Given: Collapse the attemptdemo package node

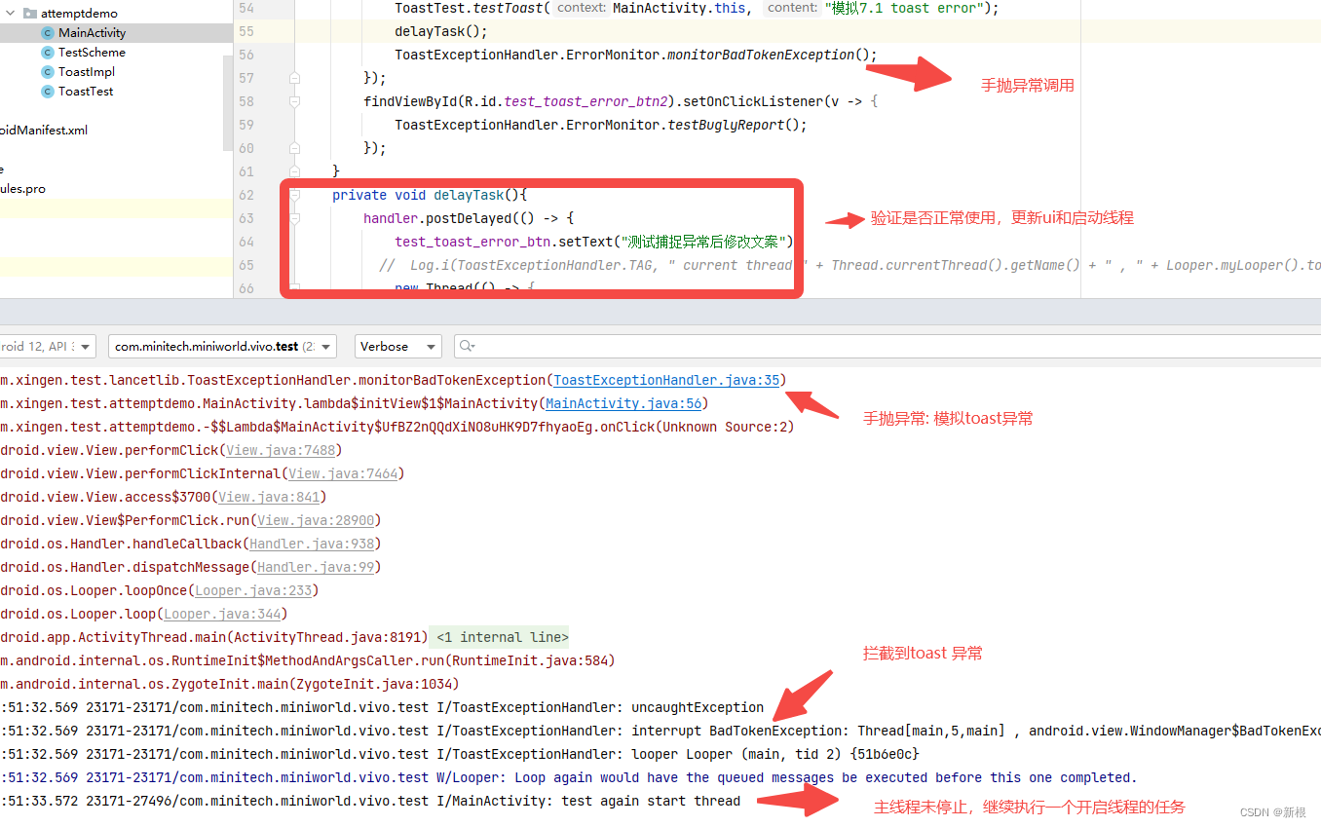Looking at the screenshot, I should 11,14.
